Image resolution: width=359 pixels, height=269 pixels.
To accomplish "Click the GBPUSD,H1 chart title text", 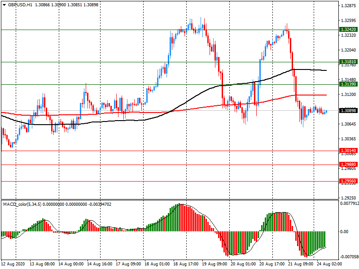I will [x=20, y=5].
